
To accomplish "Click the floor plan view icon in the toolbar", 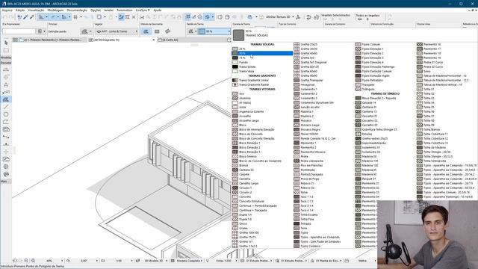I will pyautogui.click(x=188, y=17).
